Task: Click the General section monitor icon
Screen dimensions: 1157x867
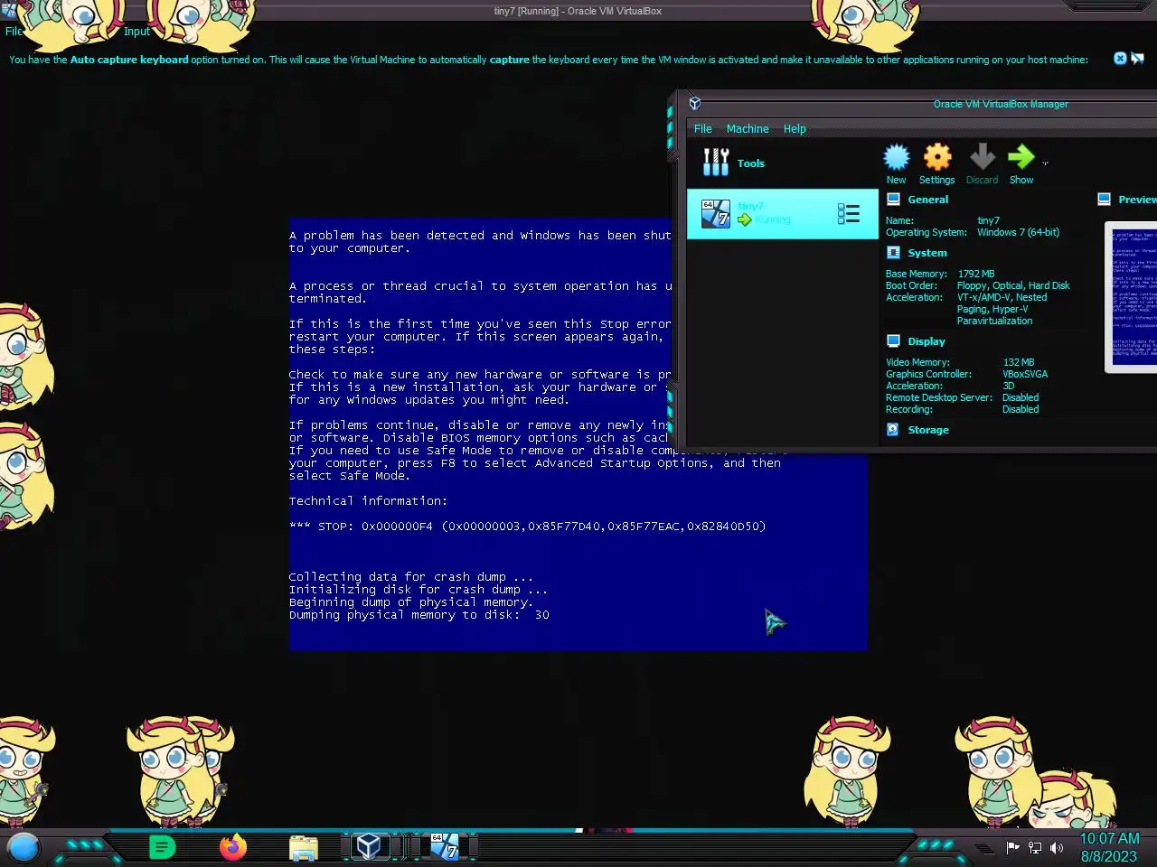Action: coord(893,200)
